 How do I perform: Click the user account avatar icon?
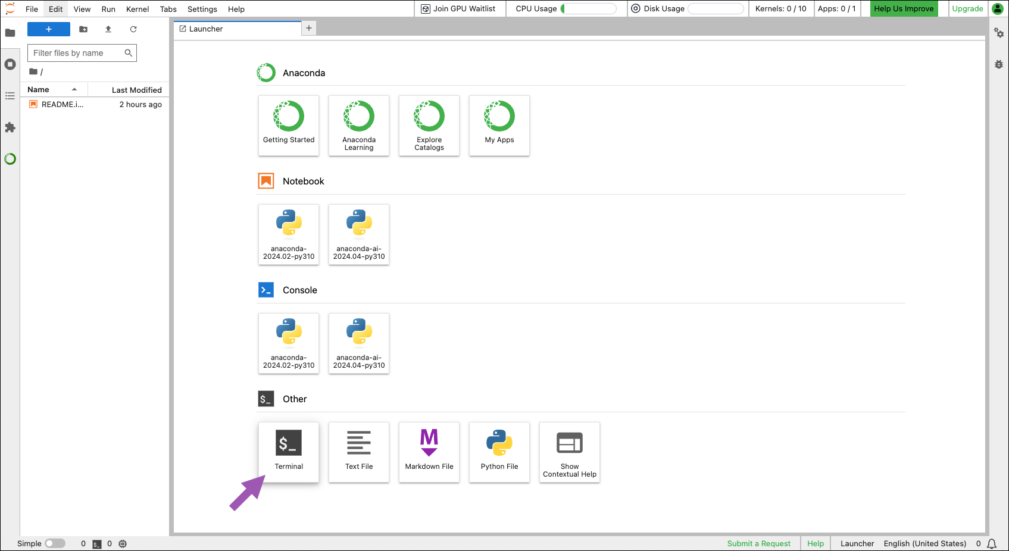(998, 8)
